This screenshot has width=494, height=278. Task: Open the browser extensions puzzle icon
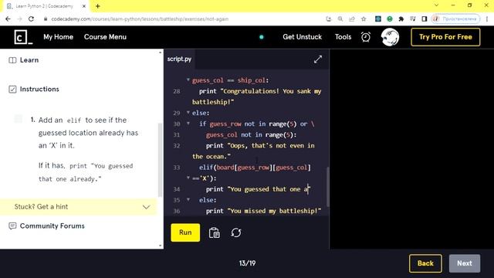[x=401, y=19]
